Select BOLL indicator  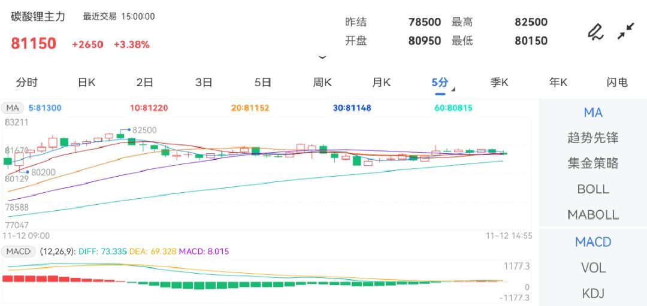coord(593,189)
